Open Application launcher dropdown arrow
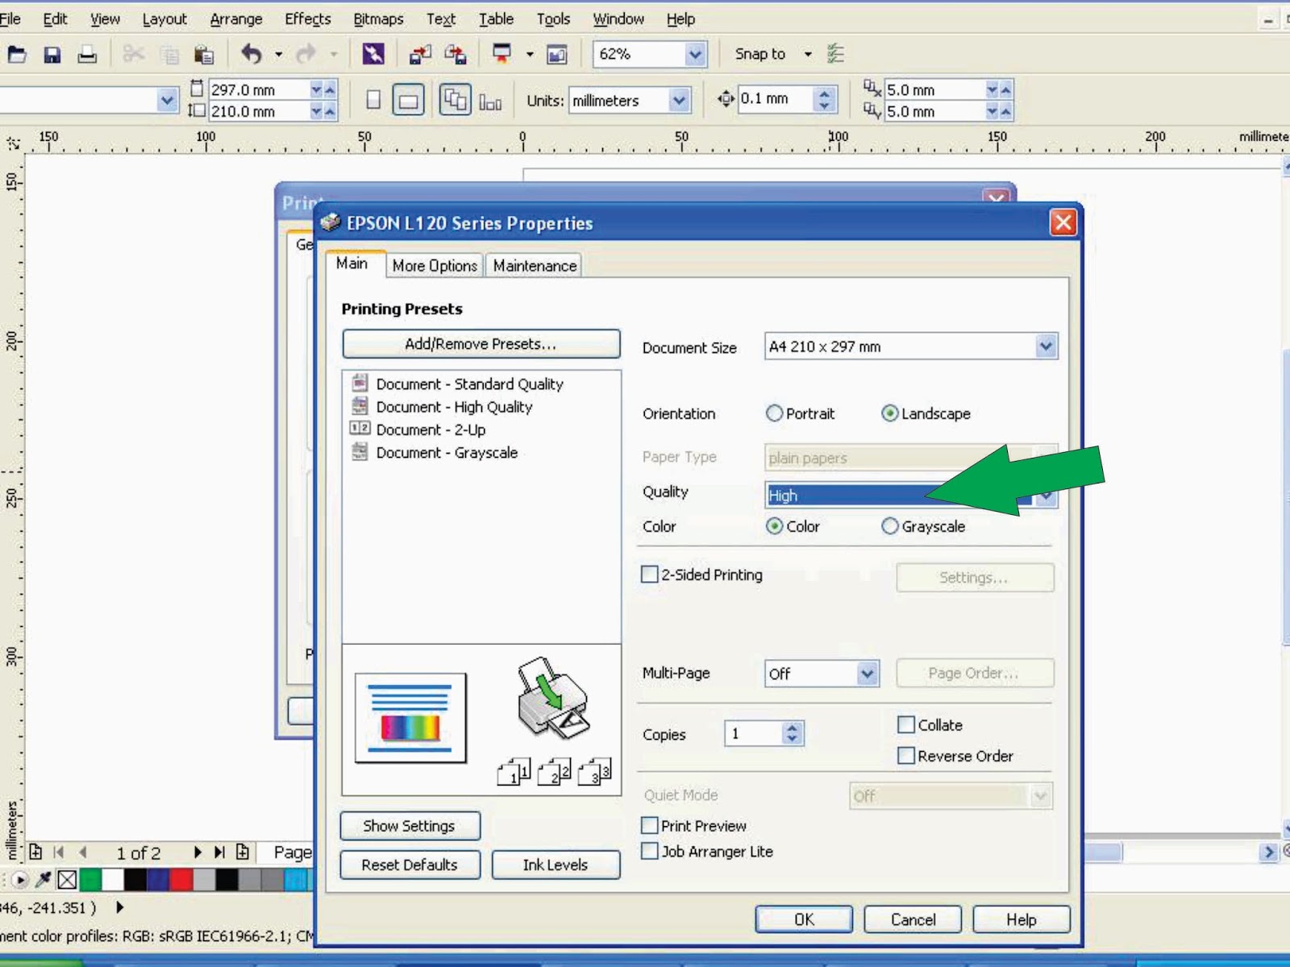 pyautogui.click(x=530, y=55)
